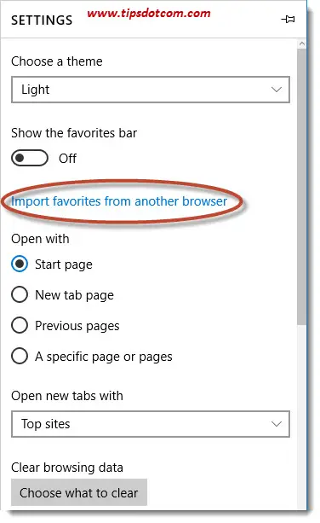Click the chevron in the Light theme box
This screenshot has height=523, width=320.
pyautogui.click(x=277, y=90)
